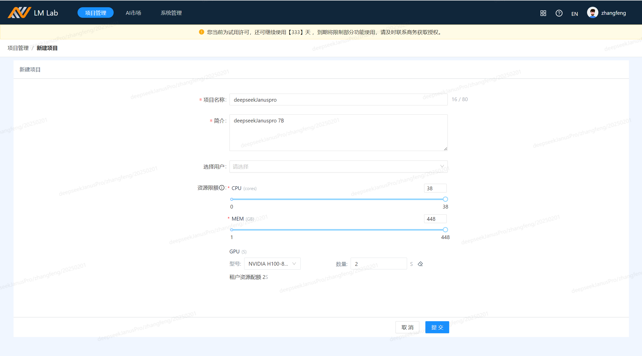This screenshot has width=642, height=356.
Task: Click the 取消 cancel button
Action: (407, 327)
